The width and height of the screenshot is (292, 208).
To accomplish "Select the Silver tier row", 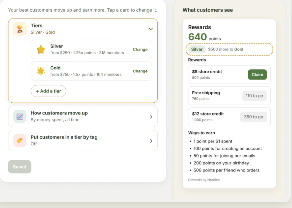I will (91, 49).
